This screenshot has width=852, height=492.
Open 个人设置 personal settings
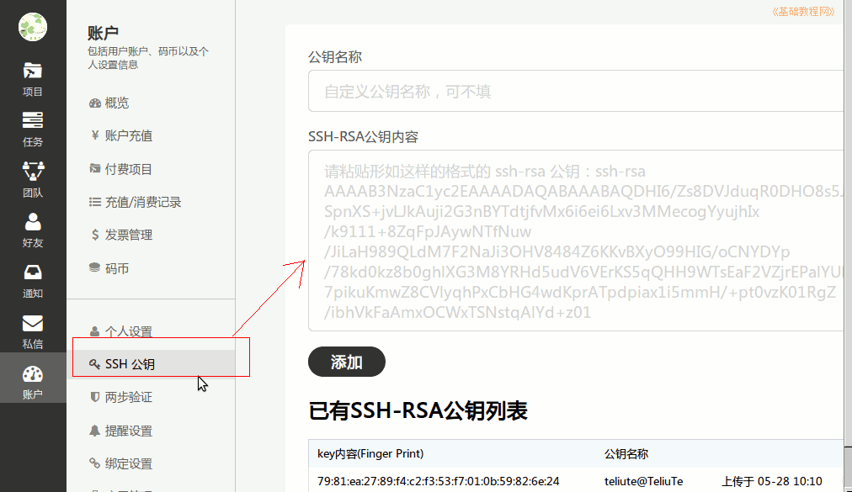pos(128,331)
